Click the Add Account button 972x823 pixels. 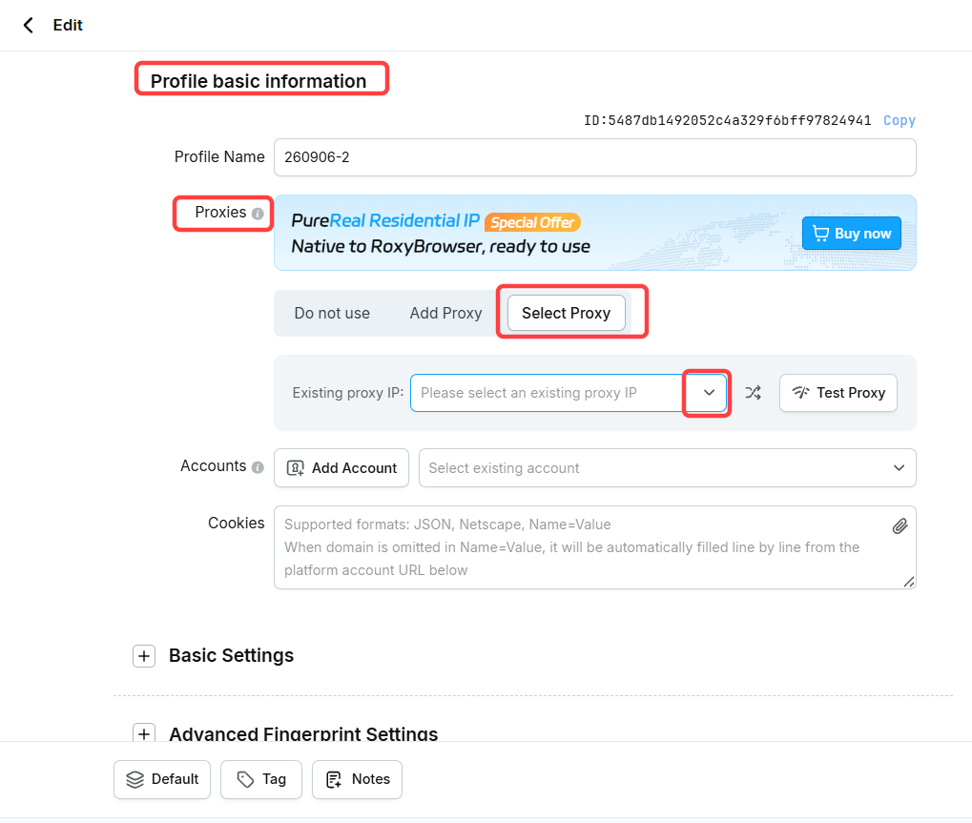tap(341, 468)
